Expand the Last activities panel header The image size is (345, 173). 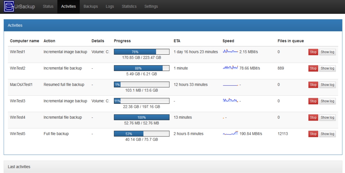click(173, 167)
